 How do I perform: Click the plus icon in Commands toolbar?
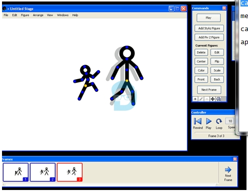pyautogui.click(x=195, y=99)
